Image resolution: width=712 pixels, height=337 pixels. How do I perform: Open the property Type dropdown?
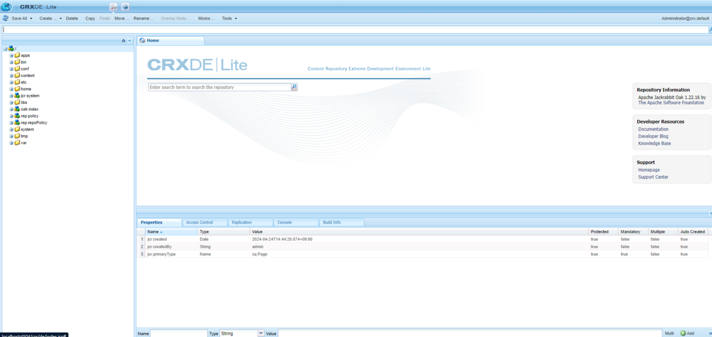pos(261,333)
